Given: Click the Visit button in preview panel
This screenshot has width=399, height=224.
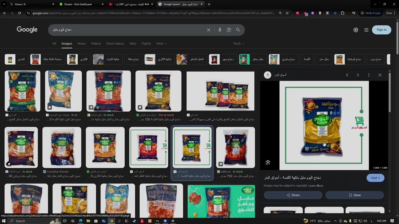Looking at the screenshot, I should 375,178.
